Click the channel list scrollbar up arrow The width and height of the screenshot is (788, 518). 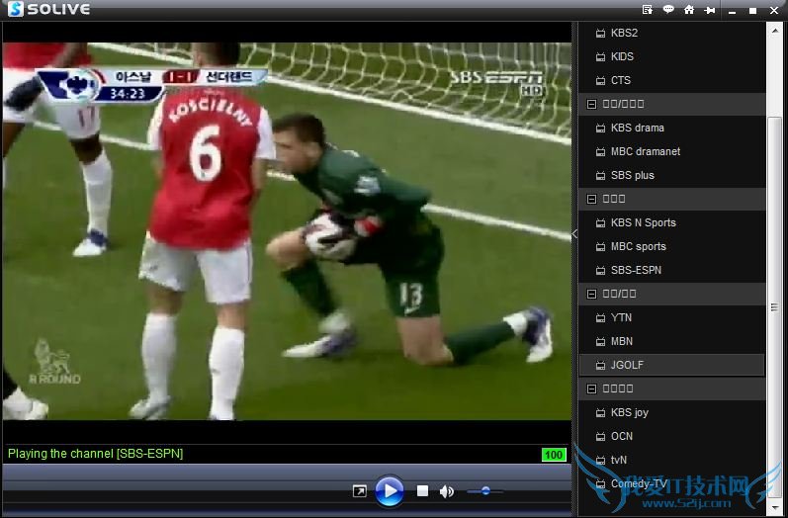pyautogui.click(x=774, y=29)
